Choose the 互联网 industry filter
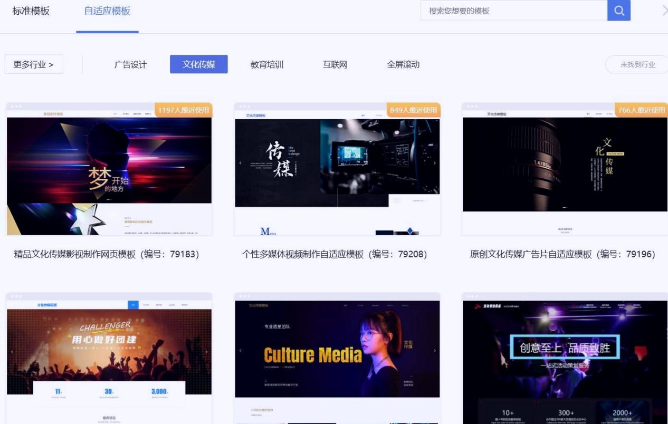The width and height of the screenshot is (668, 424). [335, 65]
